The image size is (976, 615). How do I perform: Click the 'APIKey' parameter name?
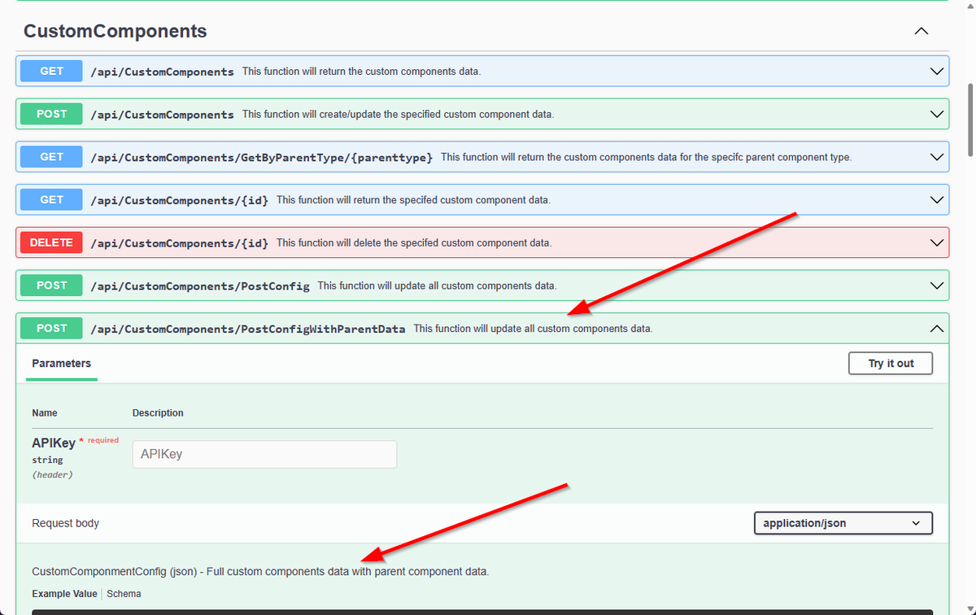54,443
